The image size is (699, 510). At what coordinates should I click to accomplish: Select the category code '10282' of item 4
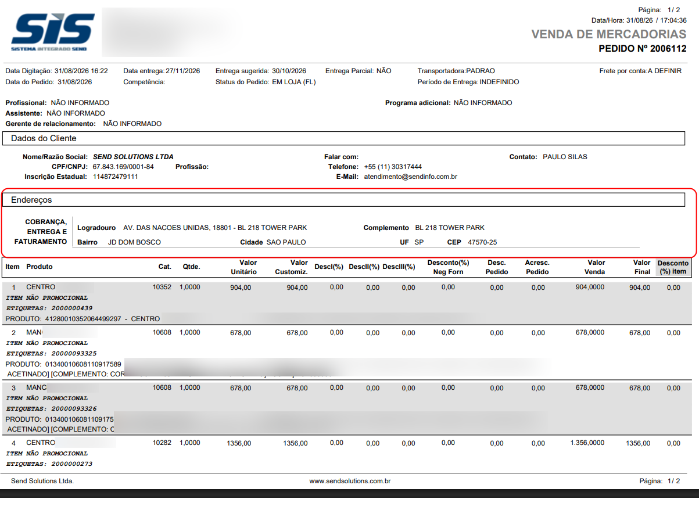pos(162,443)
